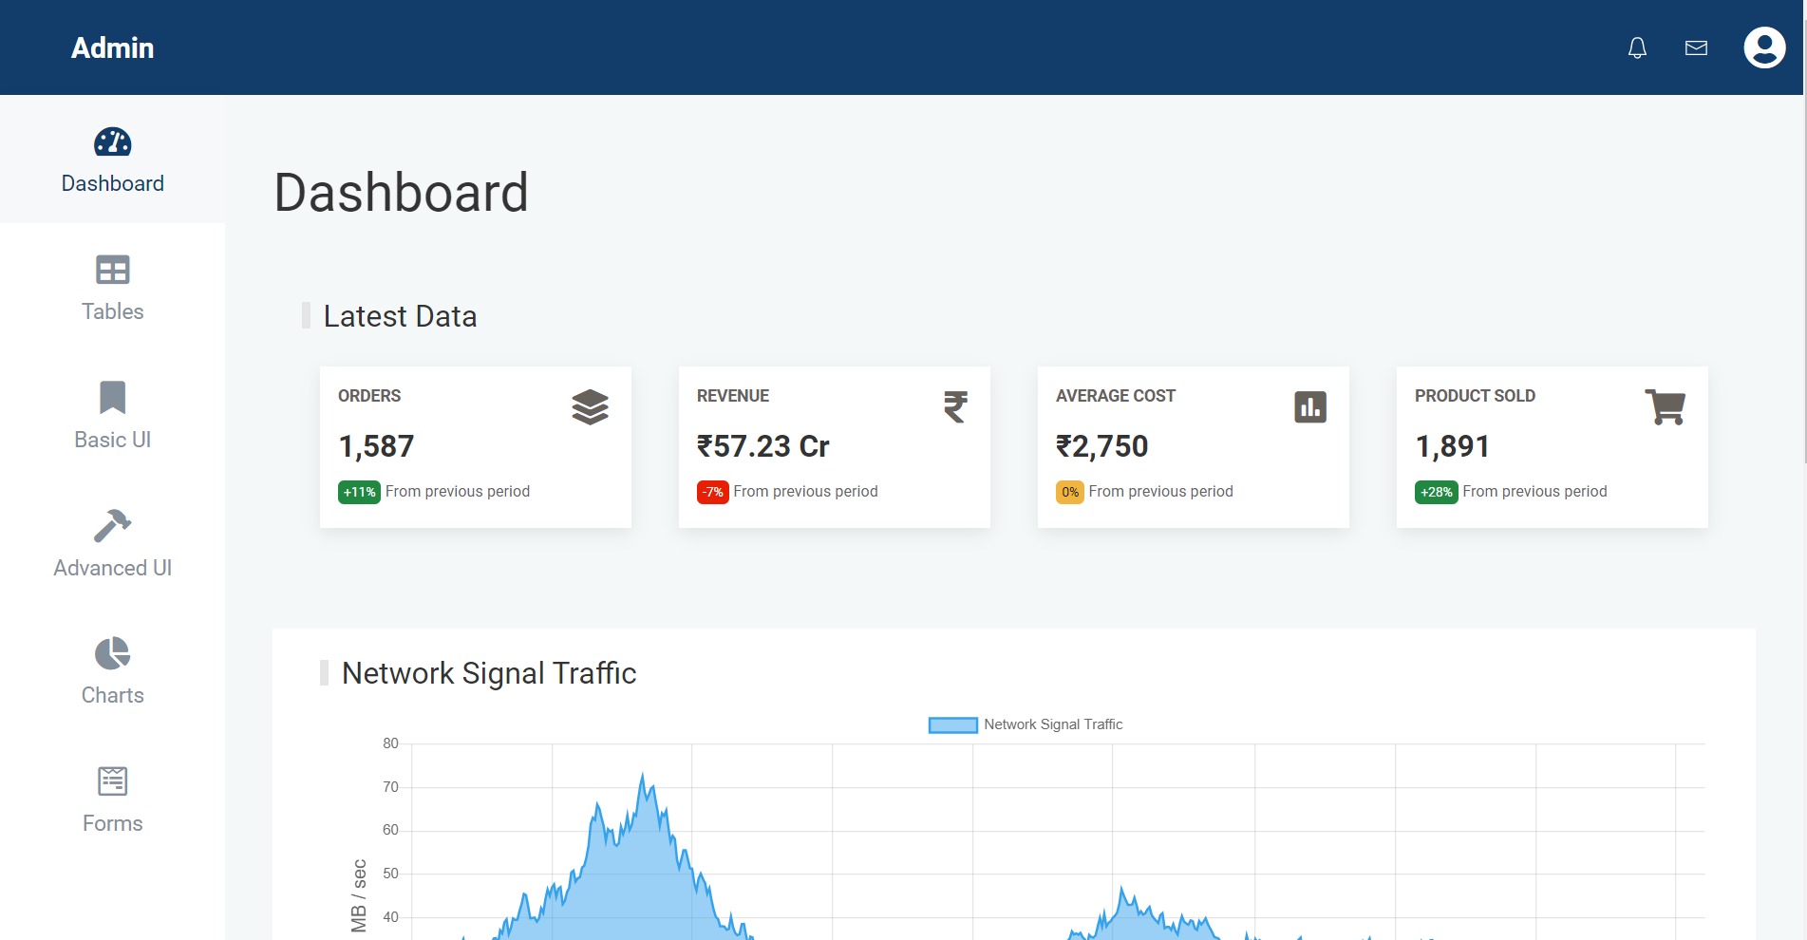Click the highest peak of traffic chart
Viewport: 1807px width, 940px height.
tap(643, 775)
